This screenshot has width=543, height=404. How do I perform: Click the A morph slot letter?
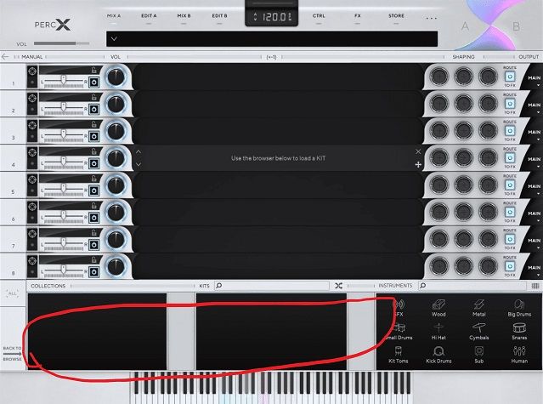tap(465, 26)
